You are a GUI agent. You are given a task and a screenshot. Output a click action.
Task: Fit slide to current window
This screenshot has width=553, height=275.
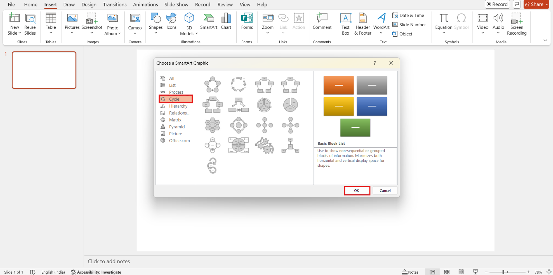pyautogui.click(x=549, y=272)
